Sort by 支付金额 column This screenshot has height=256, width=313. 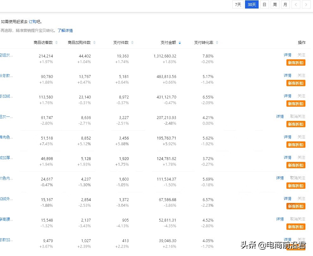point(180,43)
